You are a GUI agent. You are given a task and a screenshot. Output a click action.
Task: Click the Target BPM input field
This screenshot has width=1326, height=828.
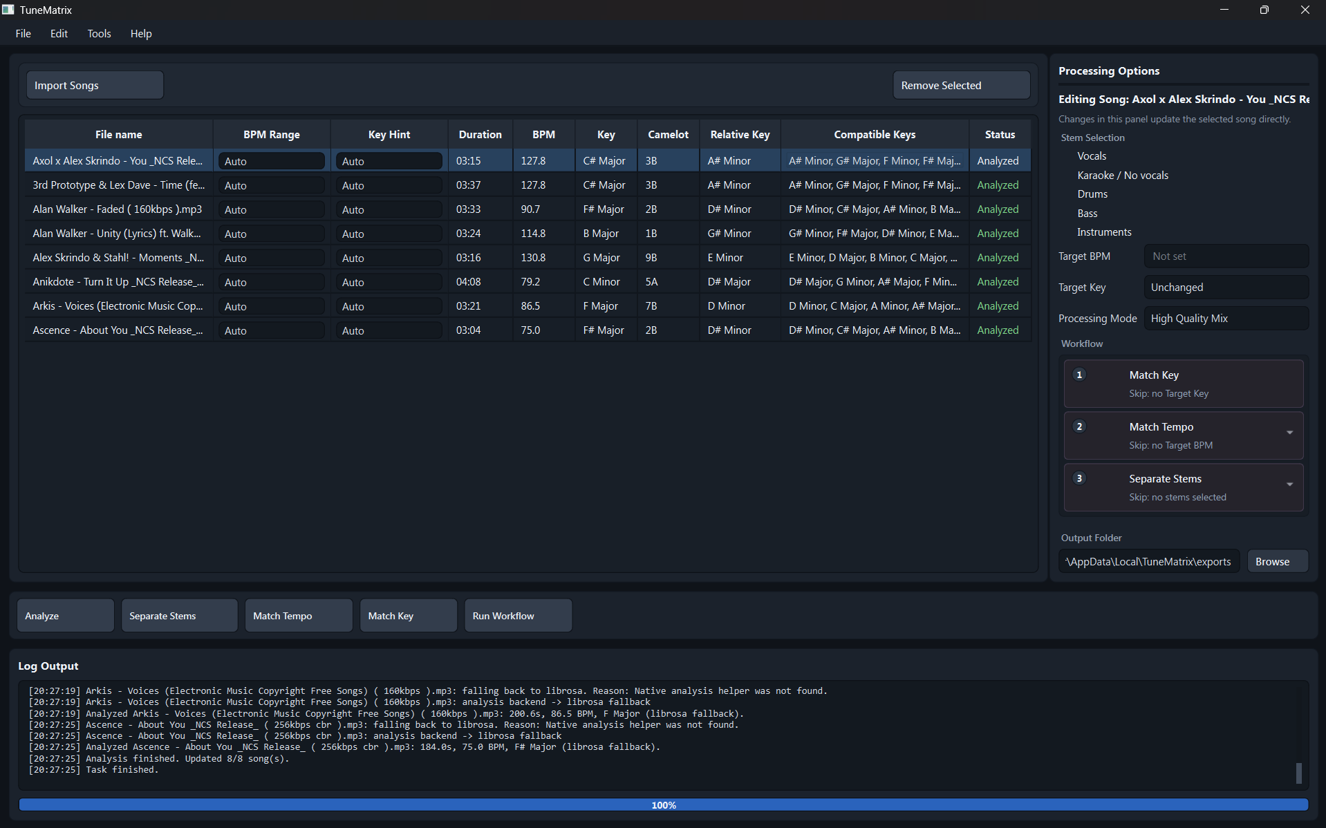[1226, 256]
